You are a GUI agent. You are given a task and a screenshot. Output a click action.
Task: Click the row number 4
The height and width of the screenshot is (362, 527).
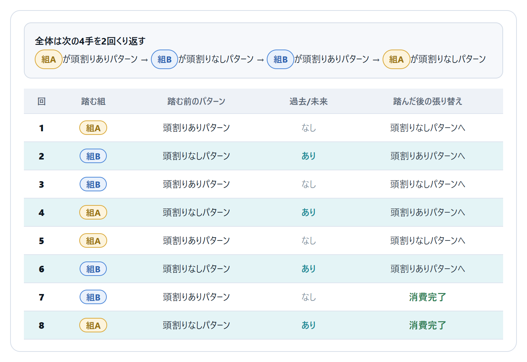(x=42, y=213)
